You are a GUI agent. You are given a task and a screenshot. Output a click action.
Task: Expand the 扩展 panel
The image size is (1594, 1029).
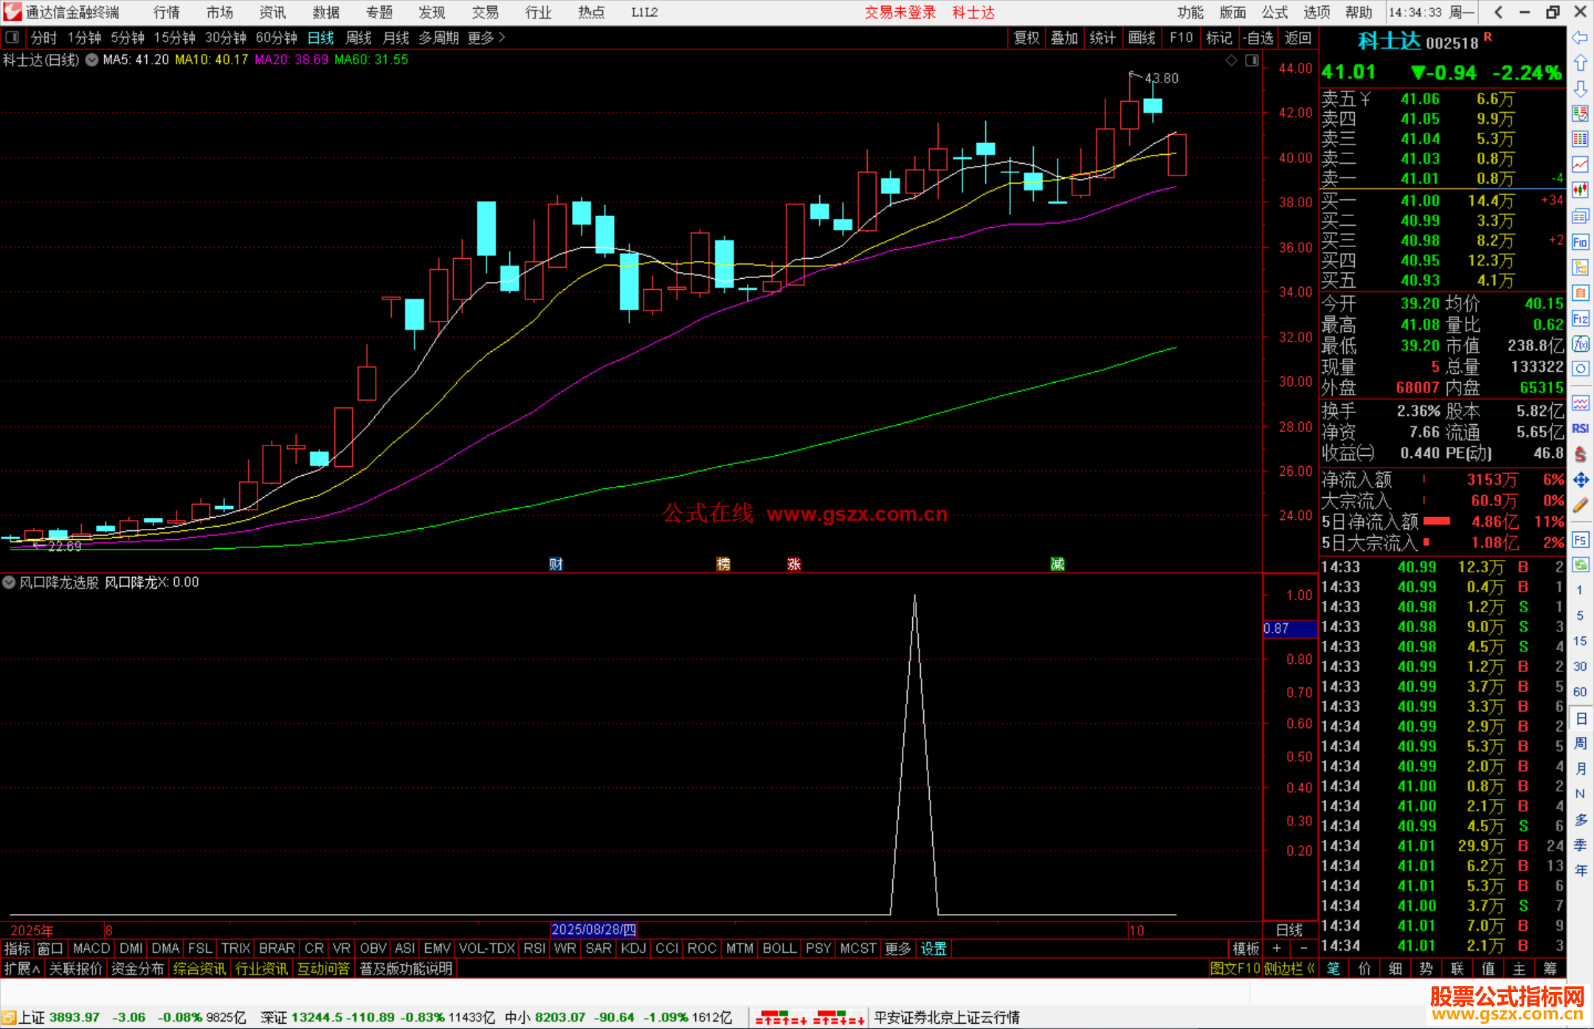click(21, 969)
